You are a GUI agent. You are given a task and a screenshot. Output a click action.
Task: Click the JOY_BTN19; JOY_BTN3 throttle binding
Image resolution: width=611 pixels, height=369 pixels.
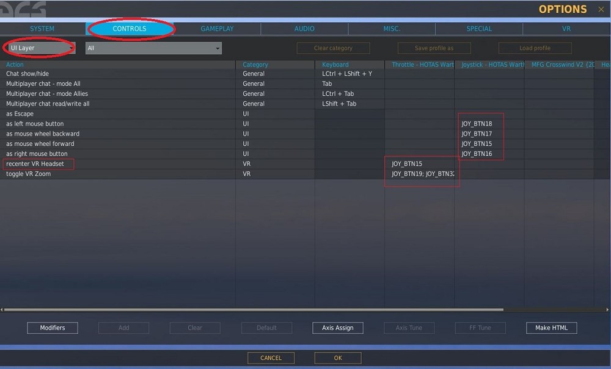tap(420, 174)
